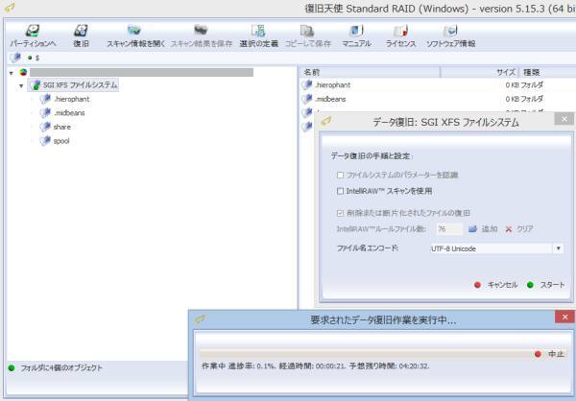Screen dimensions: 576x401
Task: Click the 復旧 recovery toolbar icon
Action: (82, 31)
